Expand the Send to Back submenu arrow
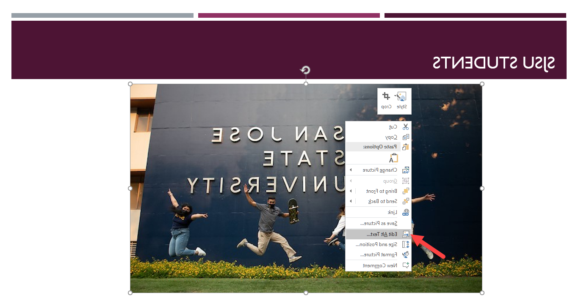 [x=351, y=201]
